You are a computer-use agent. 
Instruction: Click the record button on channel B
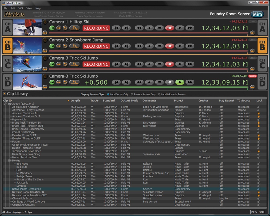170,46
